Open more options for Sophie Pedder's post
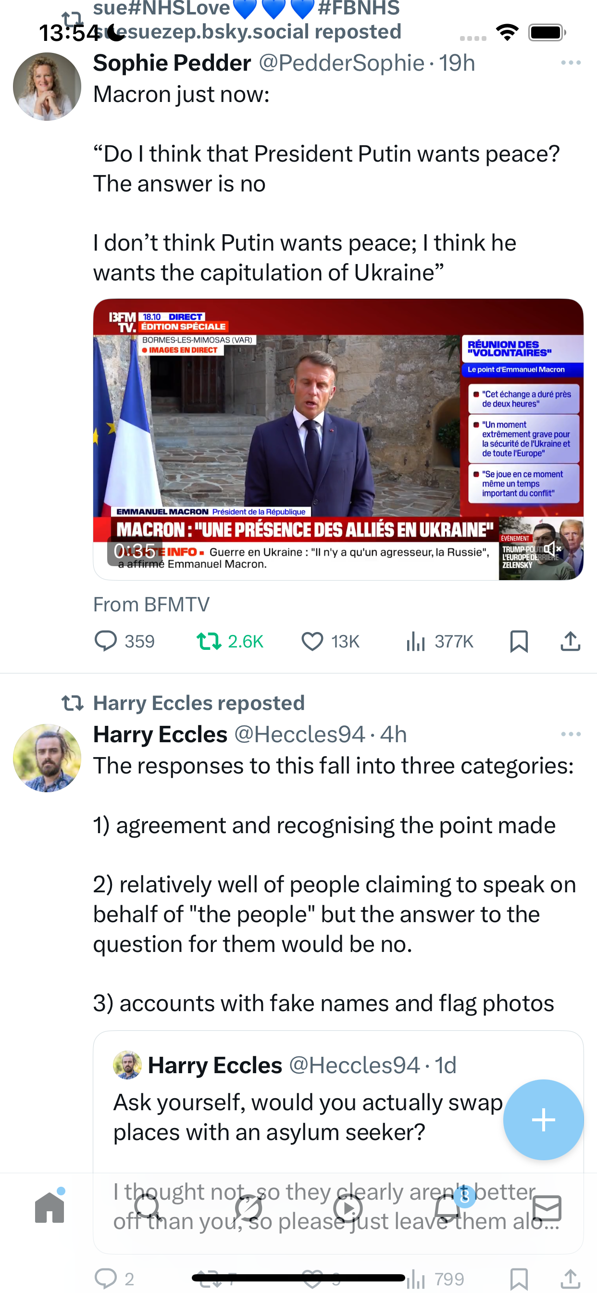597x1293 pixels. click(571, 63)
